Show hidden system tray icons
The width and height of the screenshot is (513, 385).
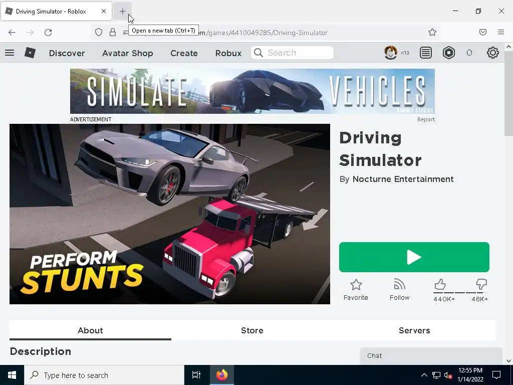tap(424, 375)
